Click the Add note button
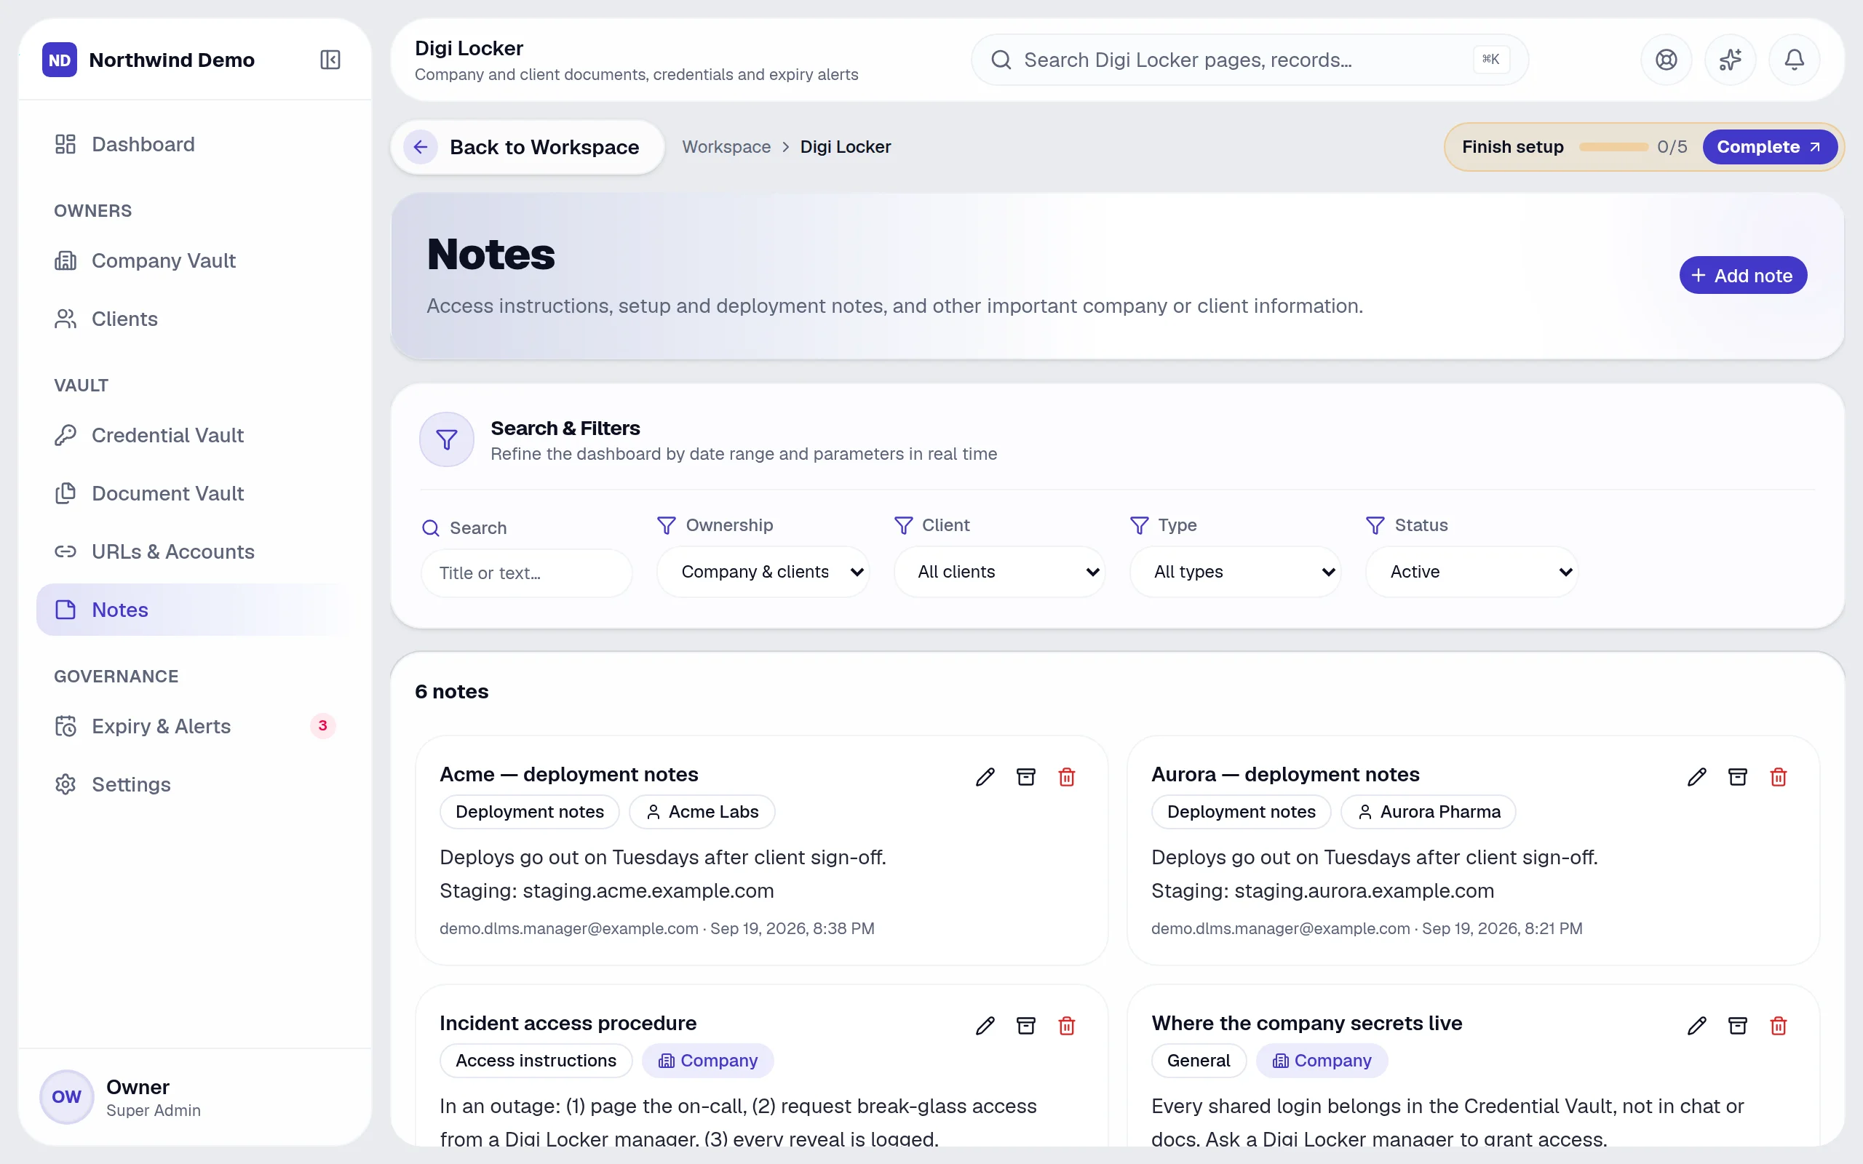1863x1164 pixels. click(1743, 276)
